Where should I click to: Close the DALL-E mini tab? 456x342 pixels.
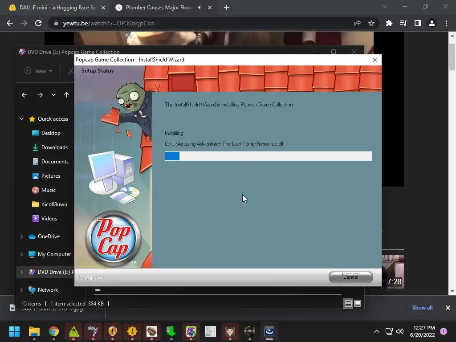(x=103, y=8)
